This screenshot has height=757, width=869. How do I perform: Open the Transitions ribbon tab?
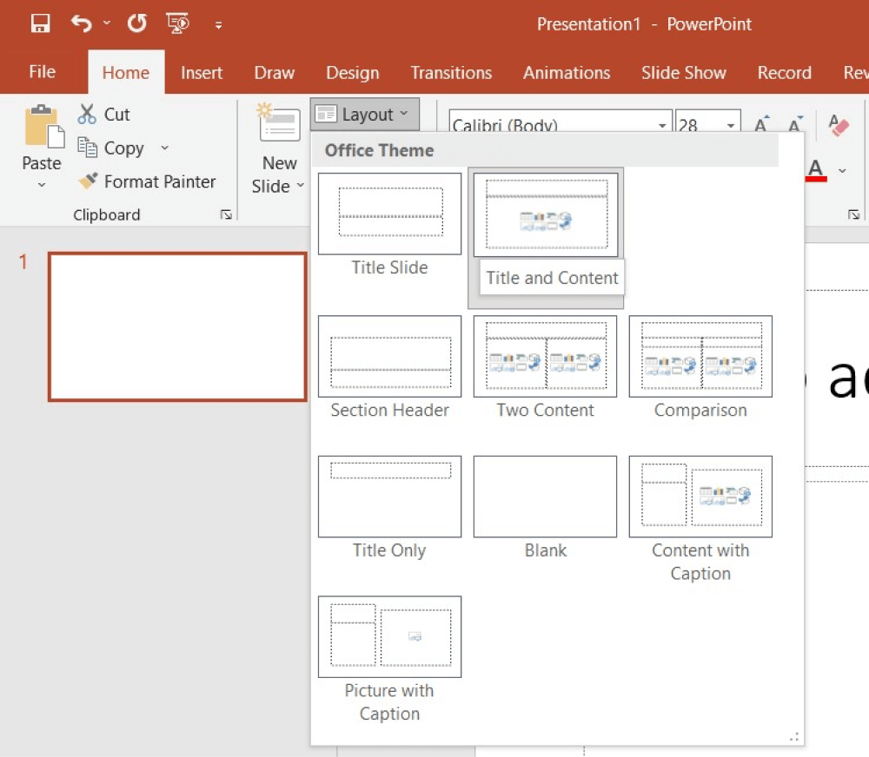[x=451, y=73]
